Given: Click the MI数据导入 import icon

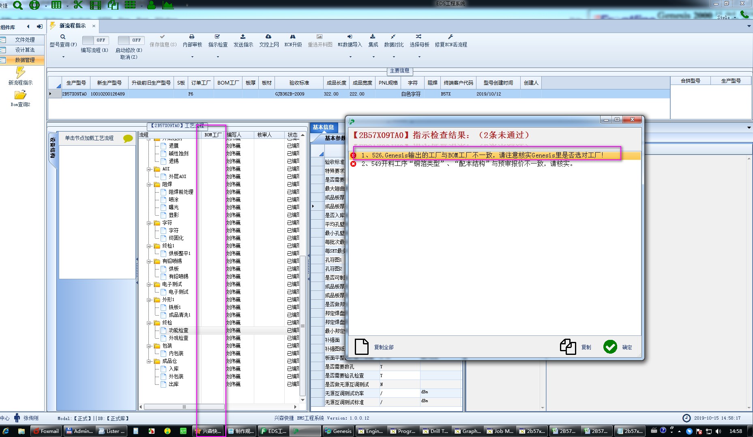Looking at the screenshot, I should [350, 37].
